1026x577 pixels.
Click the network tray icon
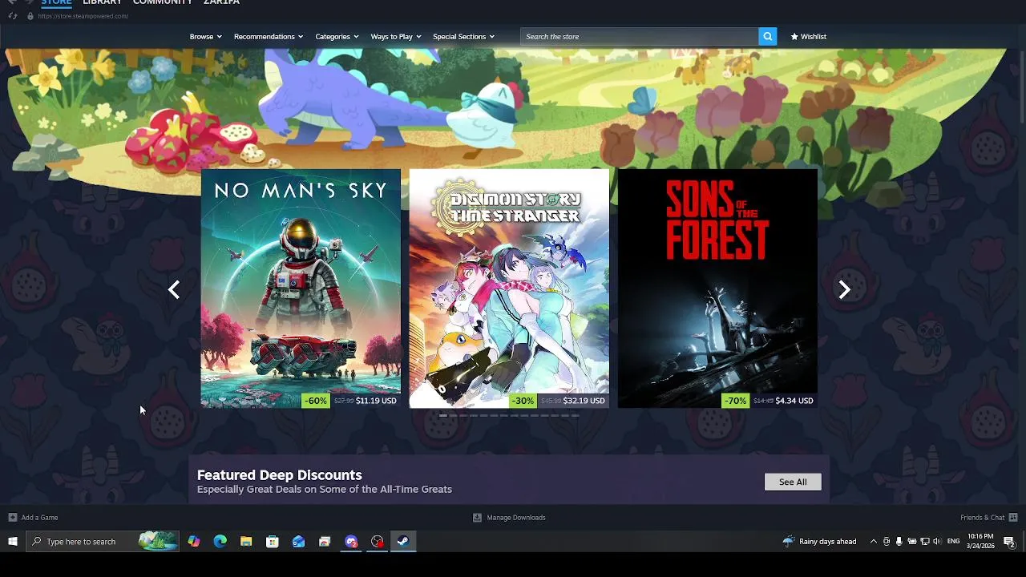click(x=924, y=542)
